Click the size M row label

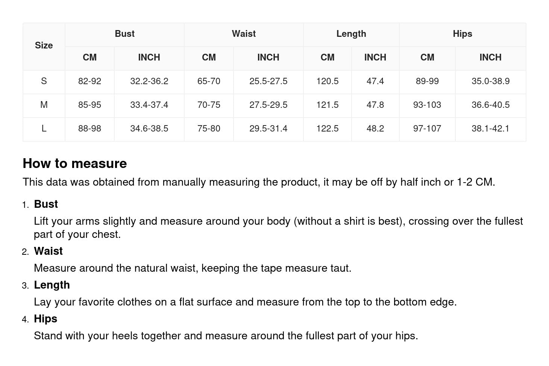pos(44,105)
